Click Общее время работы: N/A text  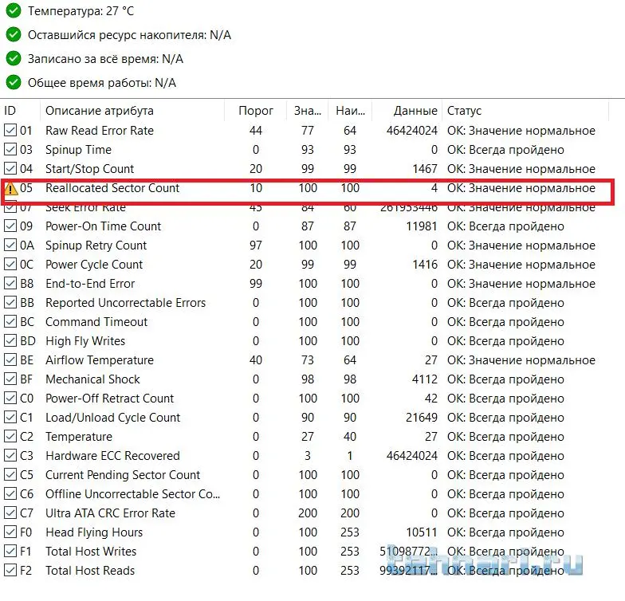coord(102,83)
